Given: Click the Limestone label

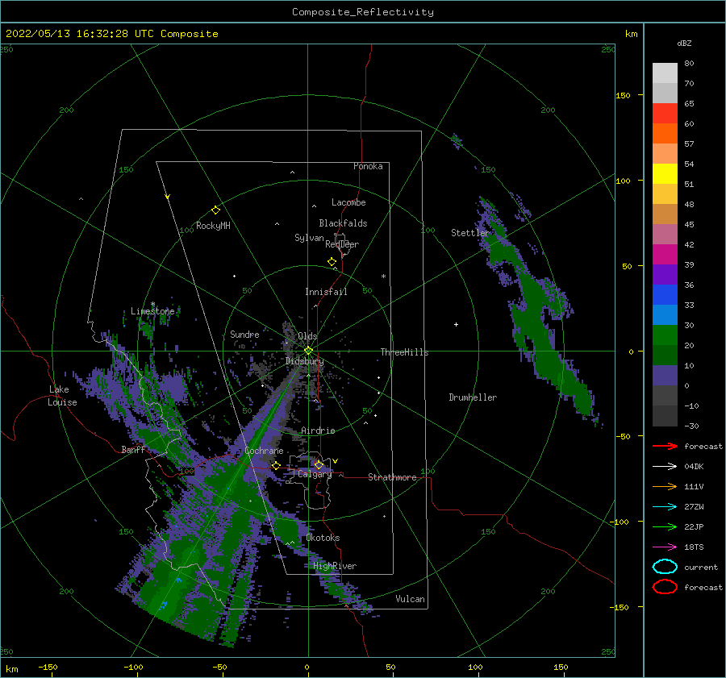Looking at the screenshot, I should (x=152, y=311).
